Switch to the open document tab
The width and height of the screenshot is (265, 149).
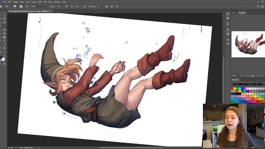[29, 11]
